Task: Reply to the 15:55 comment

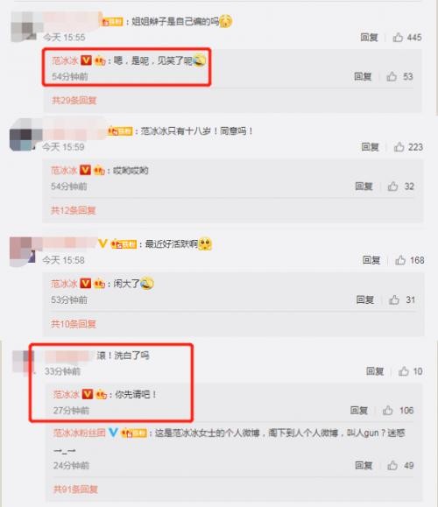Action: click(369, 38)
